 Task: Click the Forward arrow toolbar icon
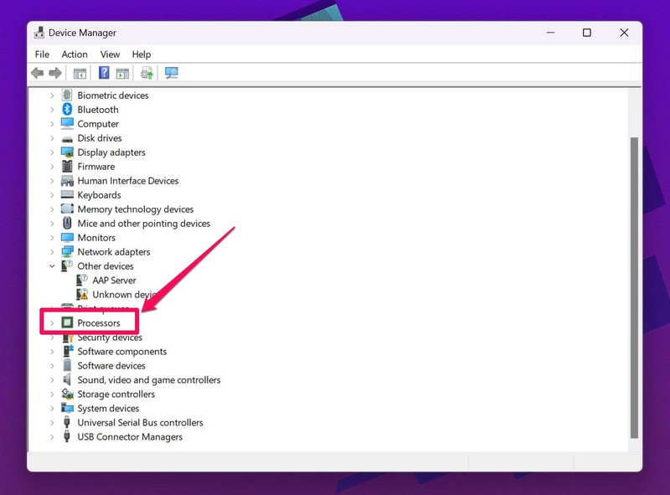point(55,74)
